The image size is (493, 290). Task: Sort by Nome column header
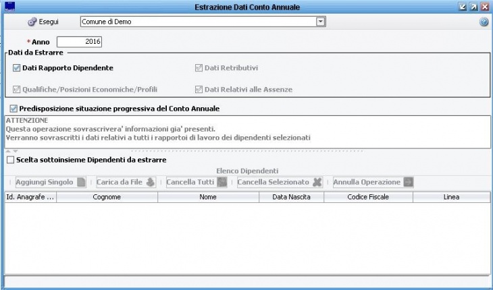[208, 197]
